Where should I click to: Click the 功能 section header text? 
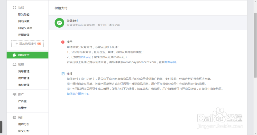tap(21, 8)
